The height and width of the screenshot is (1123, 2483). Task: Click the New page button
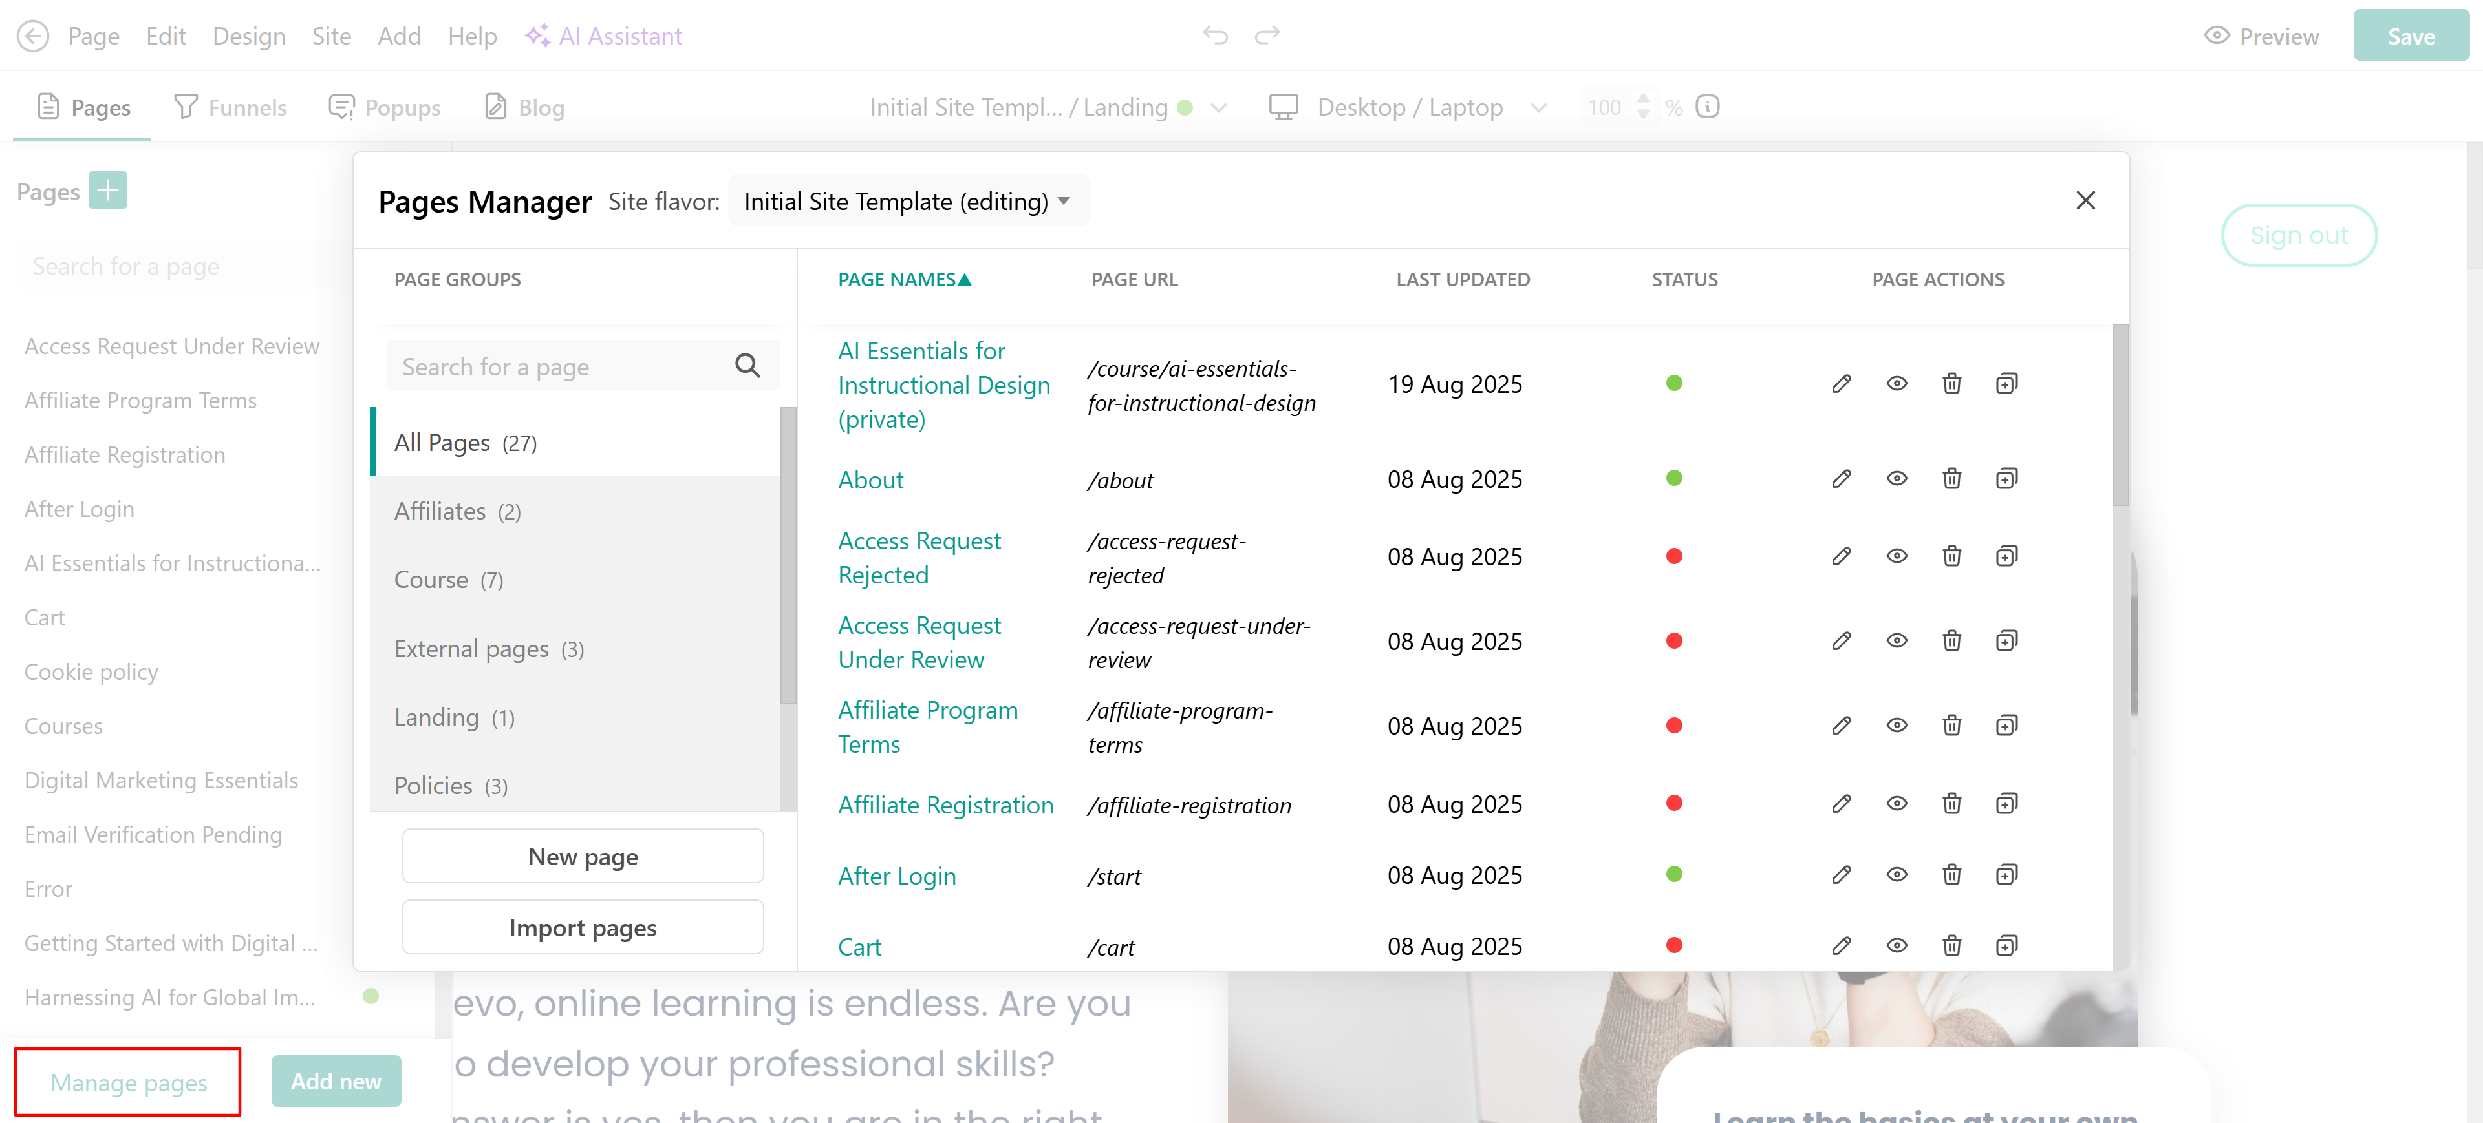[x=582, y=856]
